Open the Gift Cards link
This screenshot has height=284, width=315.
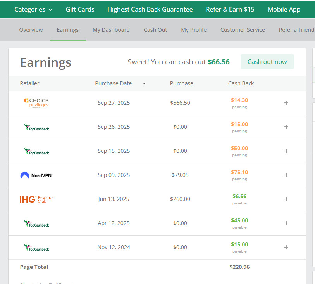click(x=80, y=9)
